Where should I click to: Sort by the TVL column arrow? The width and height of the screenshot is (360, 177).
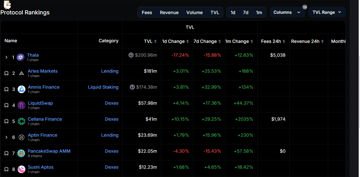(155, 41)
